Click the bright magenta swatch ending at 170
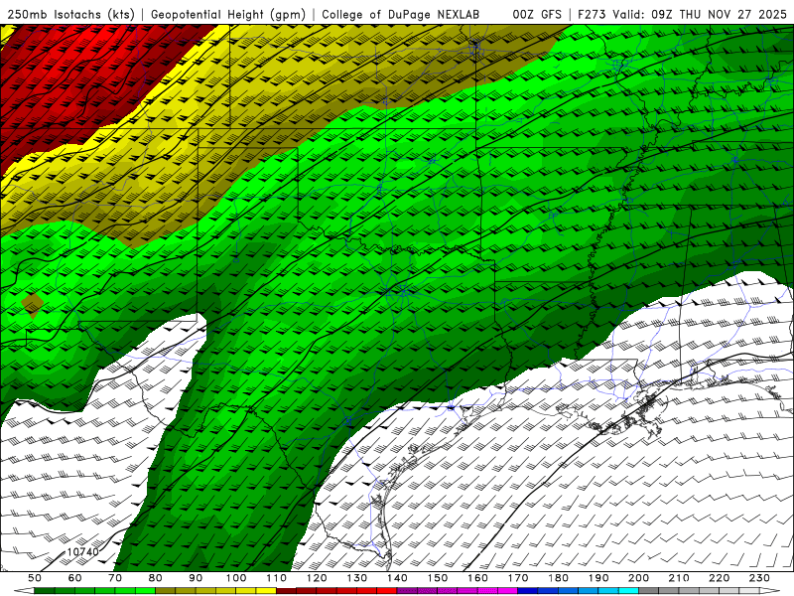The width and height of the screenshot is (794, 596). coord(507,591)
